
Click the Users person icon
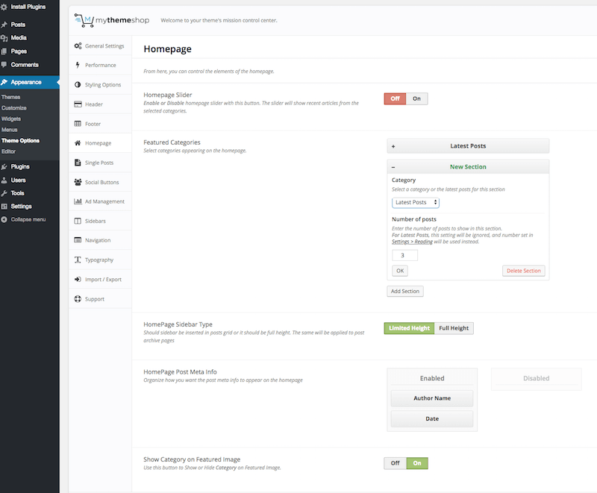(4, 180)
